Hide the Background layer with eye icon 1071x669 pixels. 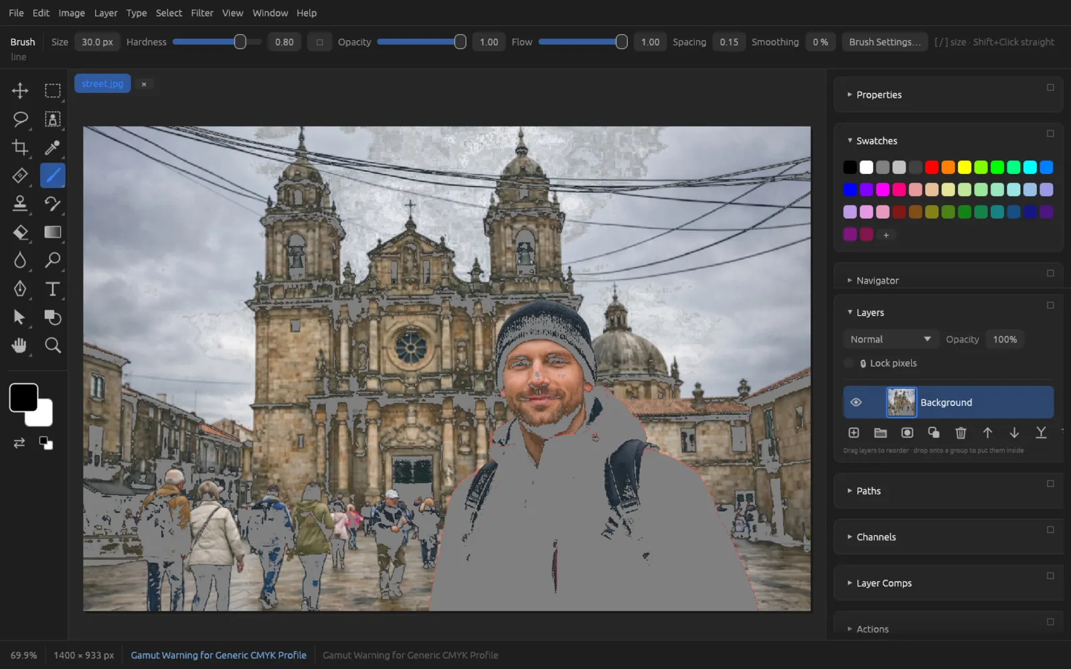[x=855, y=402]
